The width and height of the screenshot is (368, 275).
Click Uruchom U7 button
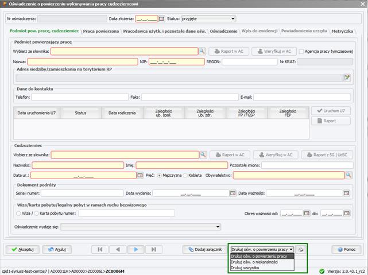coord(331,111)
